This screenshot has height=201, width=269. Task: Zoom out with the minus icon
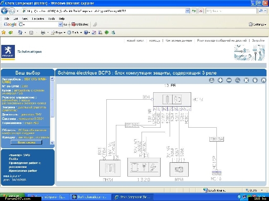(229, 80)
